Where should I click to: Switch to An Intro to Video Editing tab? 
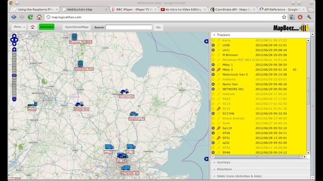coord(183,10)
